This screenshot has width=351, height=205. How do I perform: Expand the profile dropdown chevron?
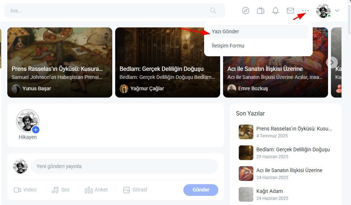pyautogui.click(x=337, y=10)
